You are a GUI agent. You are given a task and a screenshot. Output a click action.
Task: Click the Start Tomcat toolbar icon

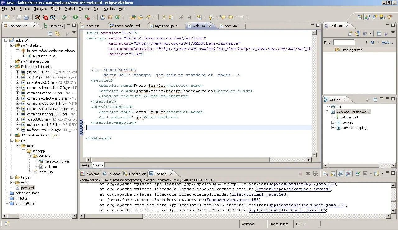coord(38,17)
